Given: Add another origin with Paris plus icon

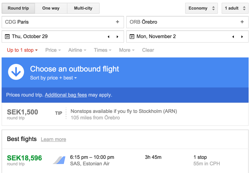Looking at the screenshot, I should pyautogui.click(x=118, y=22).
